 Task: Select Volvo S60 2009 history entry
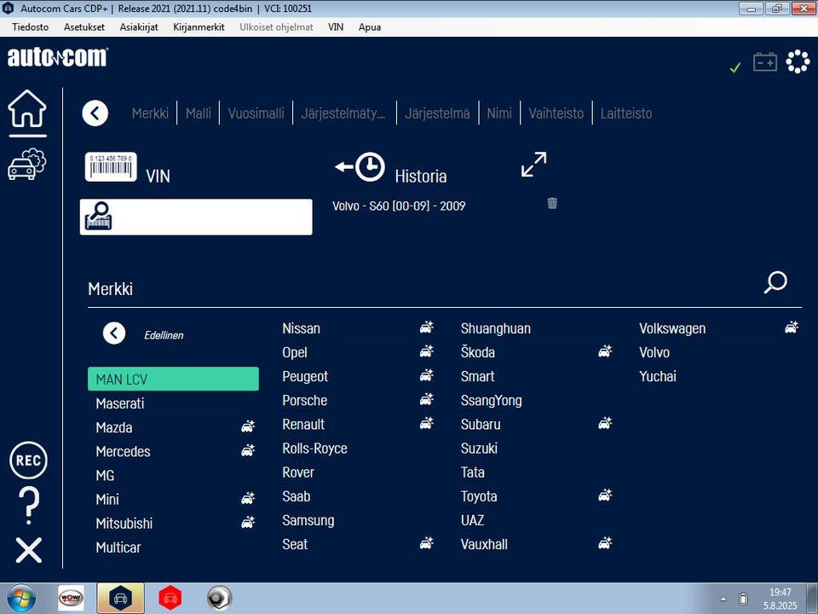(x=399, y=206)
